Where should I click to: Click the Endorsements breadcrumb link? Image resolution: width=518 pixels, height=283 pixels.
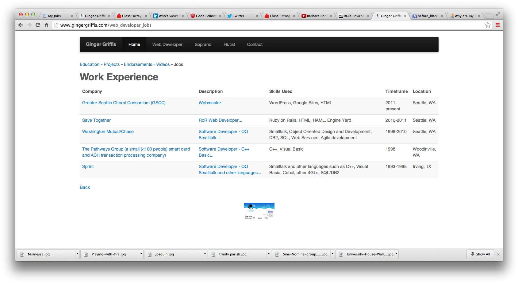[138, 64]
